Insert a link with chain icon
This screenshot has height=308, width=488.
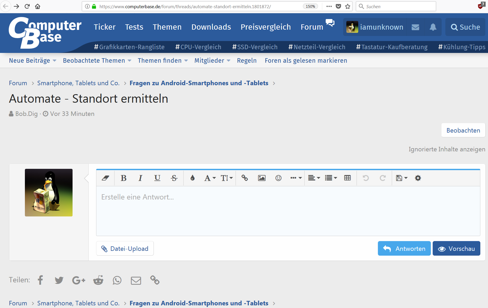coord(245,178)
